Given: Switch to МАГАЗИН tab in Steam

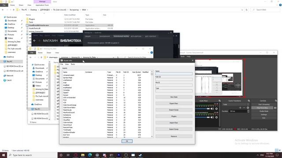Looking at the screenshot, I should tap(50, 41).
